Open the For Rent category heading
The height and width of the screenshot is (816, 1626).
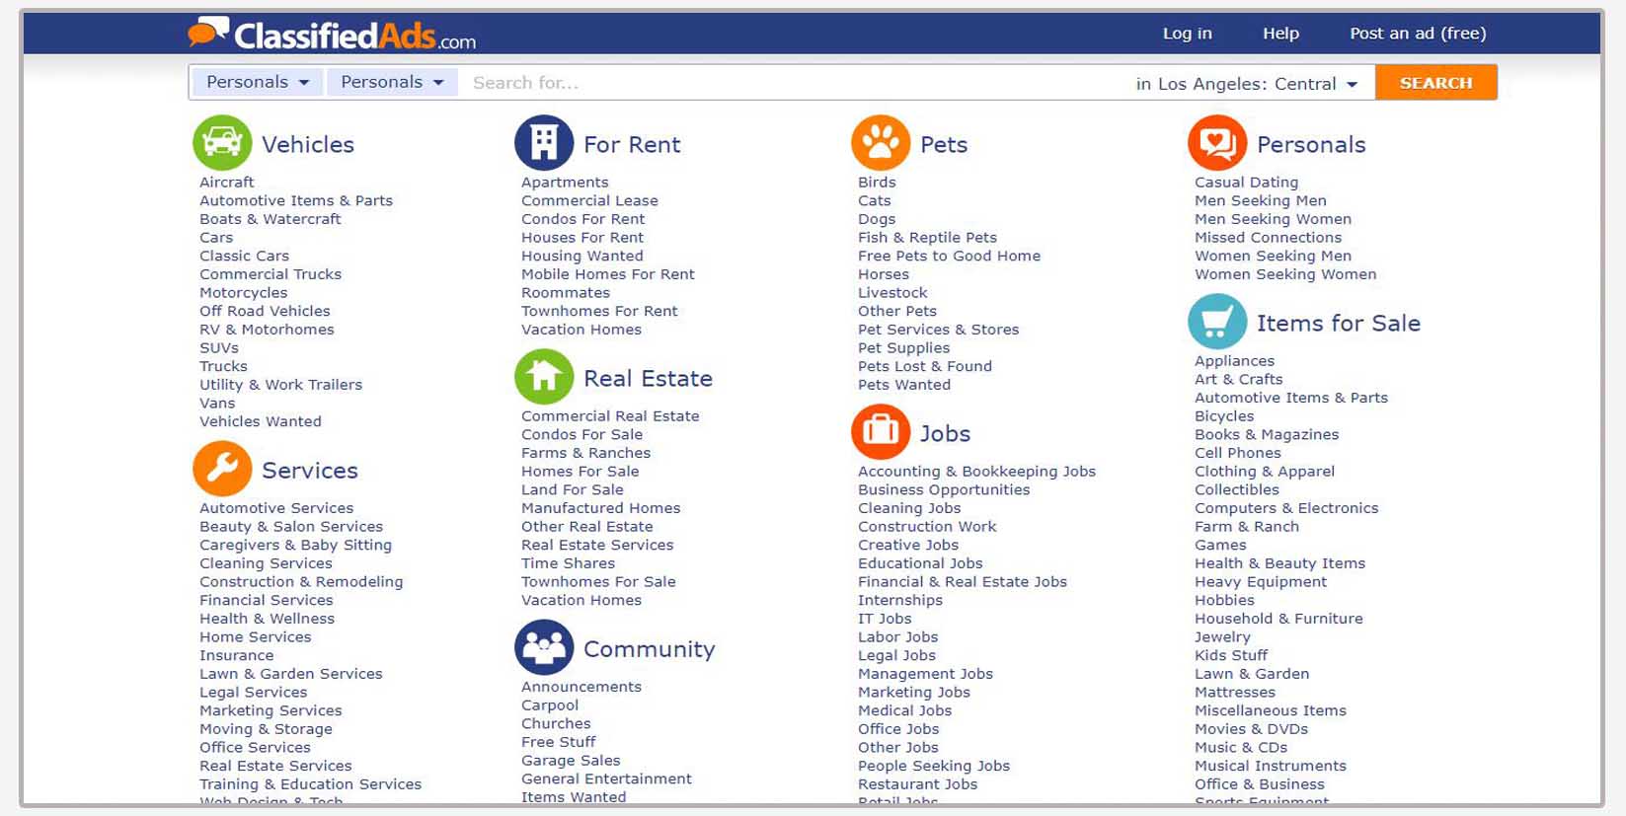632,144
